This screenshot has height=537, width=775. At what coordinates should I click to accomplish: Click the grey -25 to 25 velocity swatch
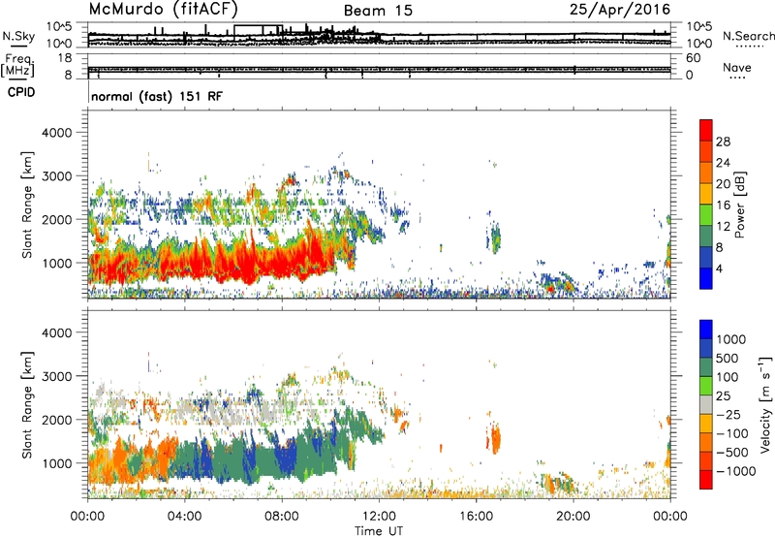click(x=706, y=404)
